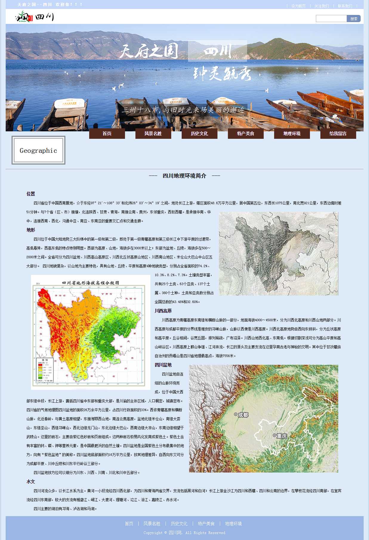The height and width of the screenshot is (540, 369).
Task: Open 特产美食 navigation tab
Action: click(246, 134)
